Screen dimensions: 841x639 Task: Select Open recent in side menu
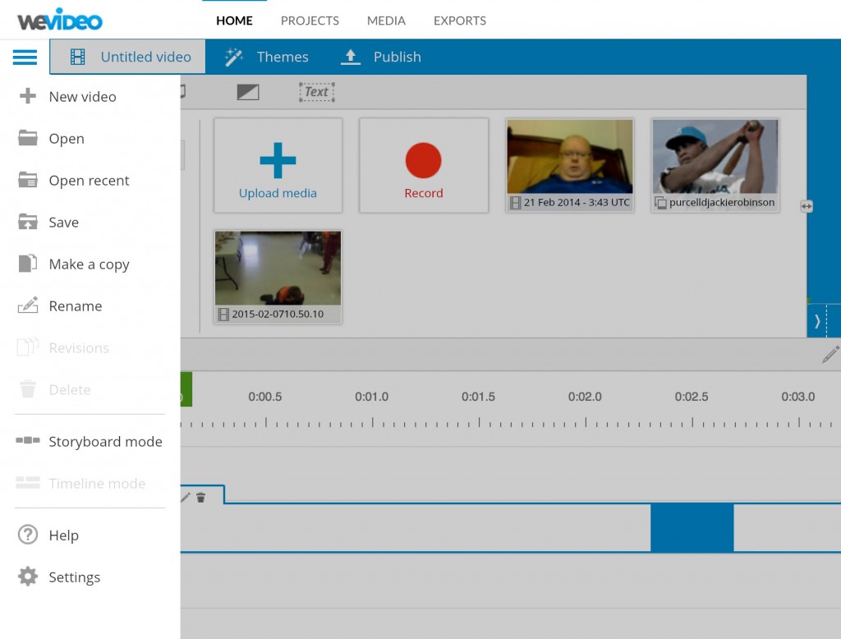[x=89, y=181]
